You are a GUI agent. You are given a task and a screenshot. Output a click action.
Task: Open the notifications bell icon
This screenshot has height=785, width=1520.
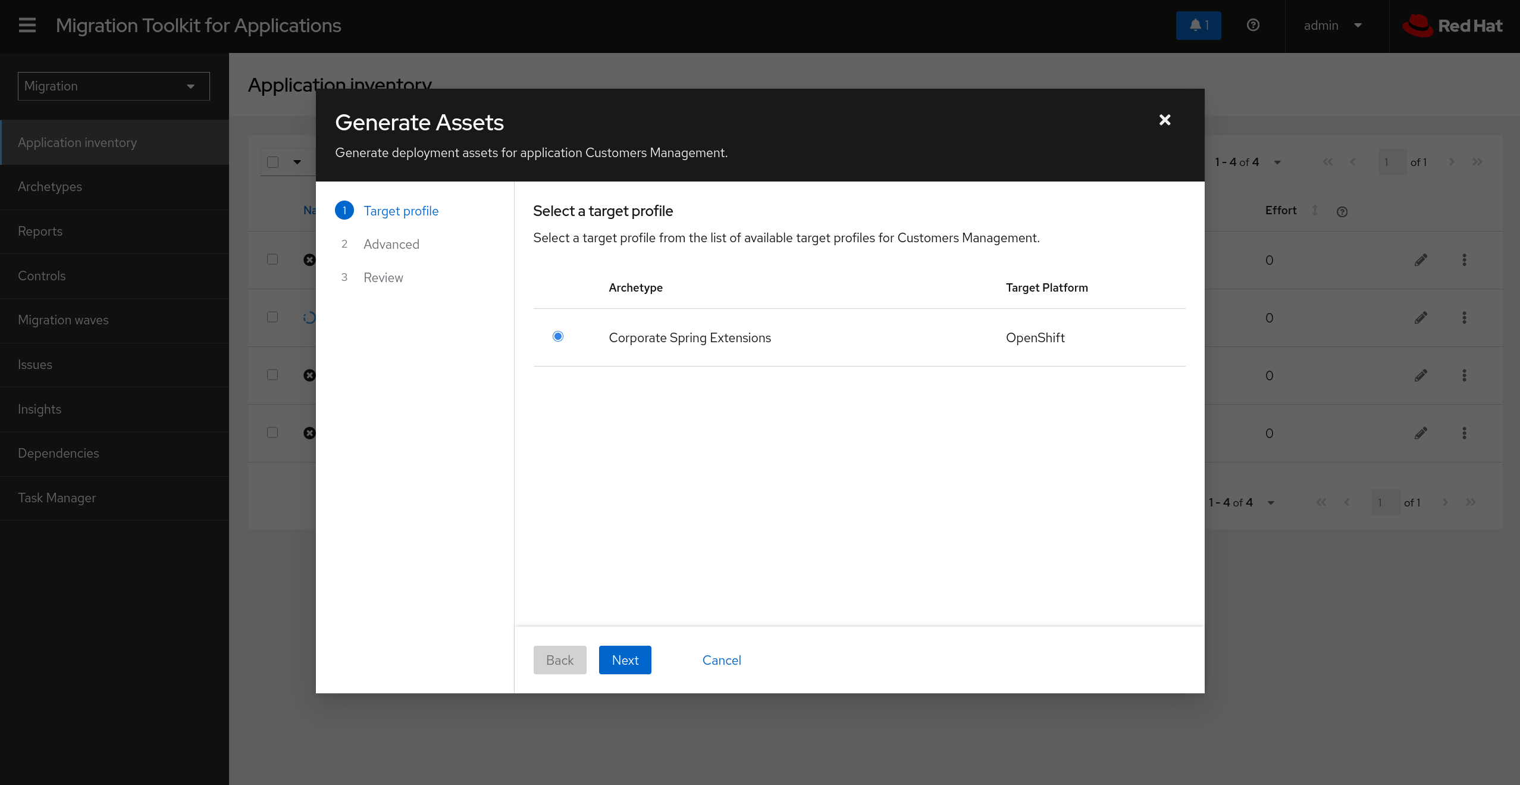click(x=1198, y=25)
